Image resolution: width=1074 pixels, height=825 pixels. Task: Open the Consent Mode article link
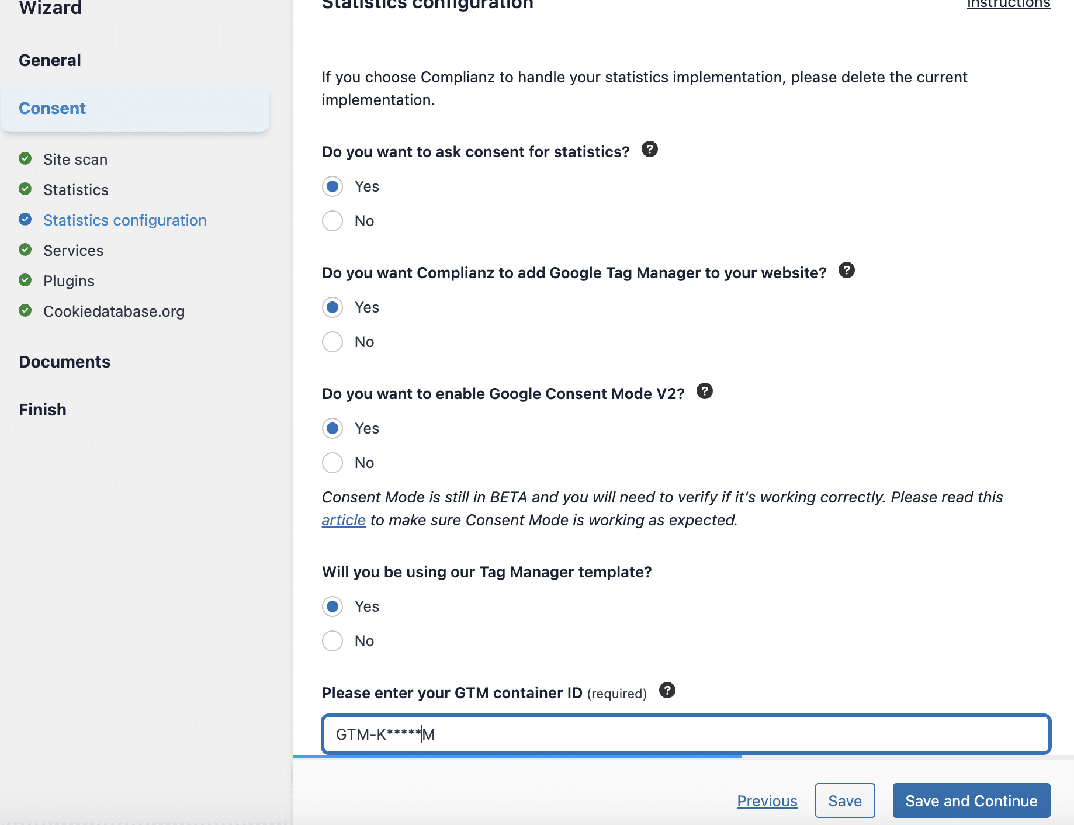(343, 519)
